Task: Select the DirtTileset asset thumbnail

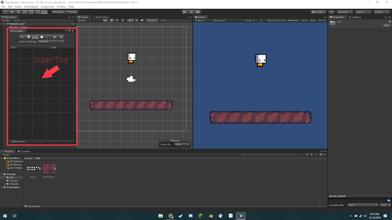Action: click(49, 169)
